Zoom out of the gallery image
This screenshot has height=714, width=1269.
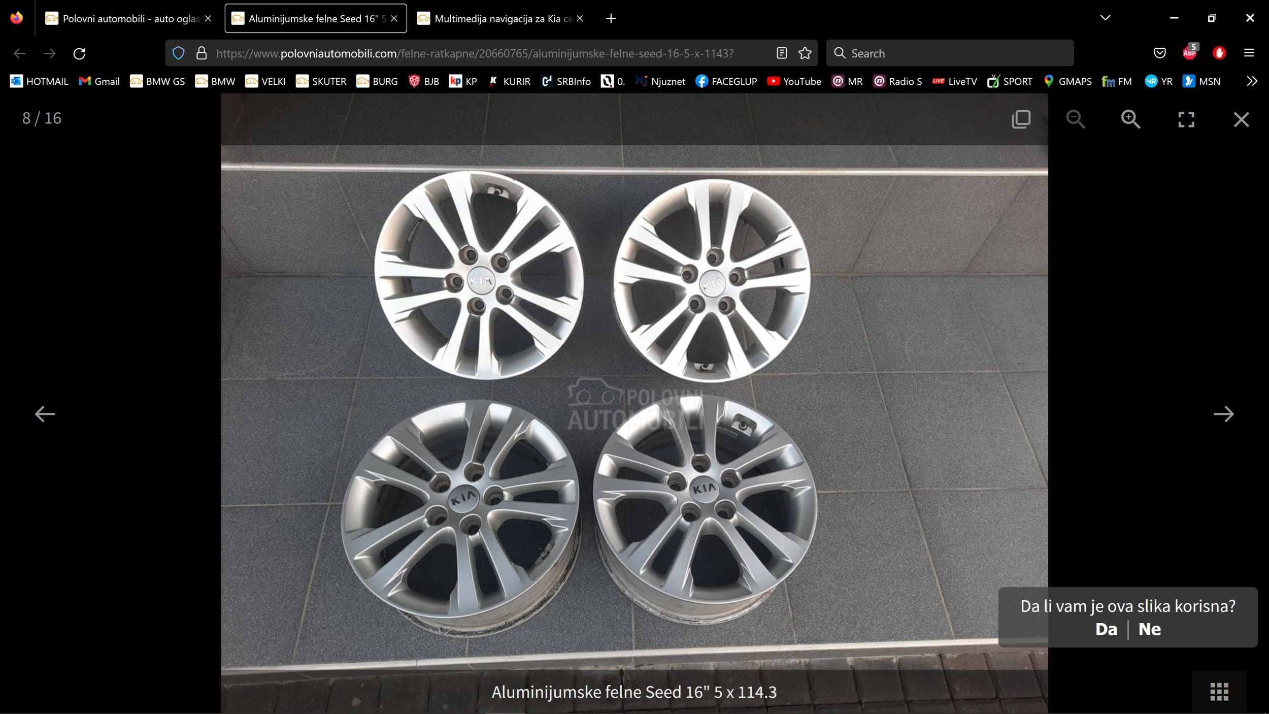point(1076,119)
